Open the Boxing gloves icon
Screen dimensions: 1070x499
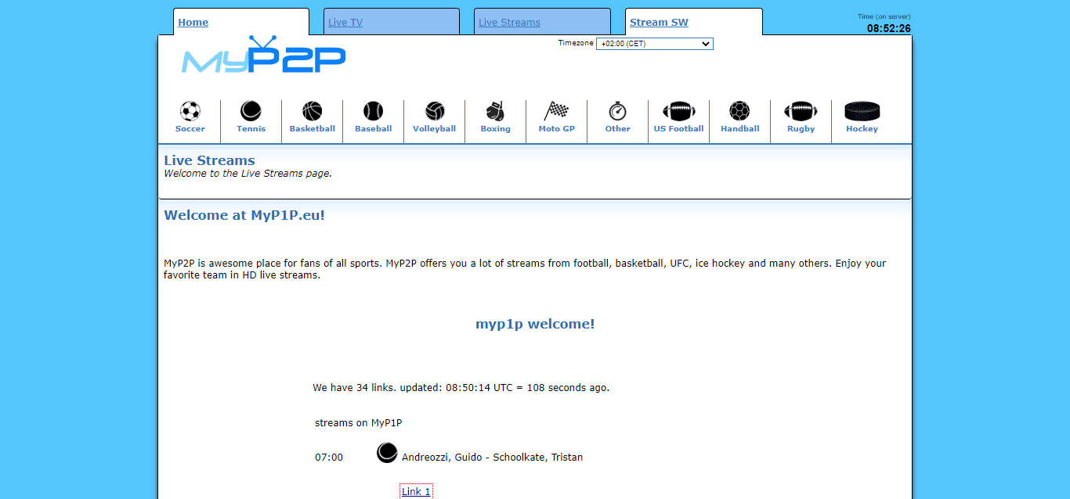click(495, 111)
